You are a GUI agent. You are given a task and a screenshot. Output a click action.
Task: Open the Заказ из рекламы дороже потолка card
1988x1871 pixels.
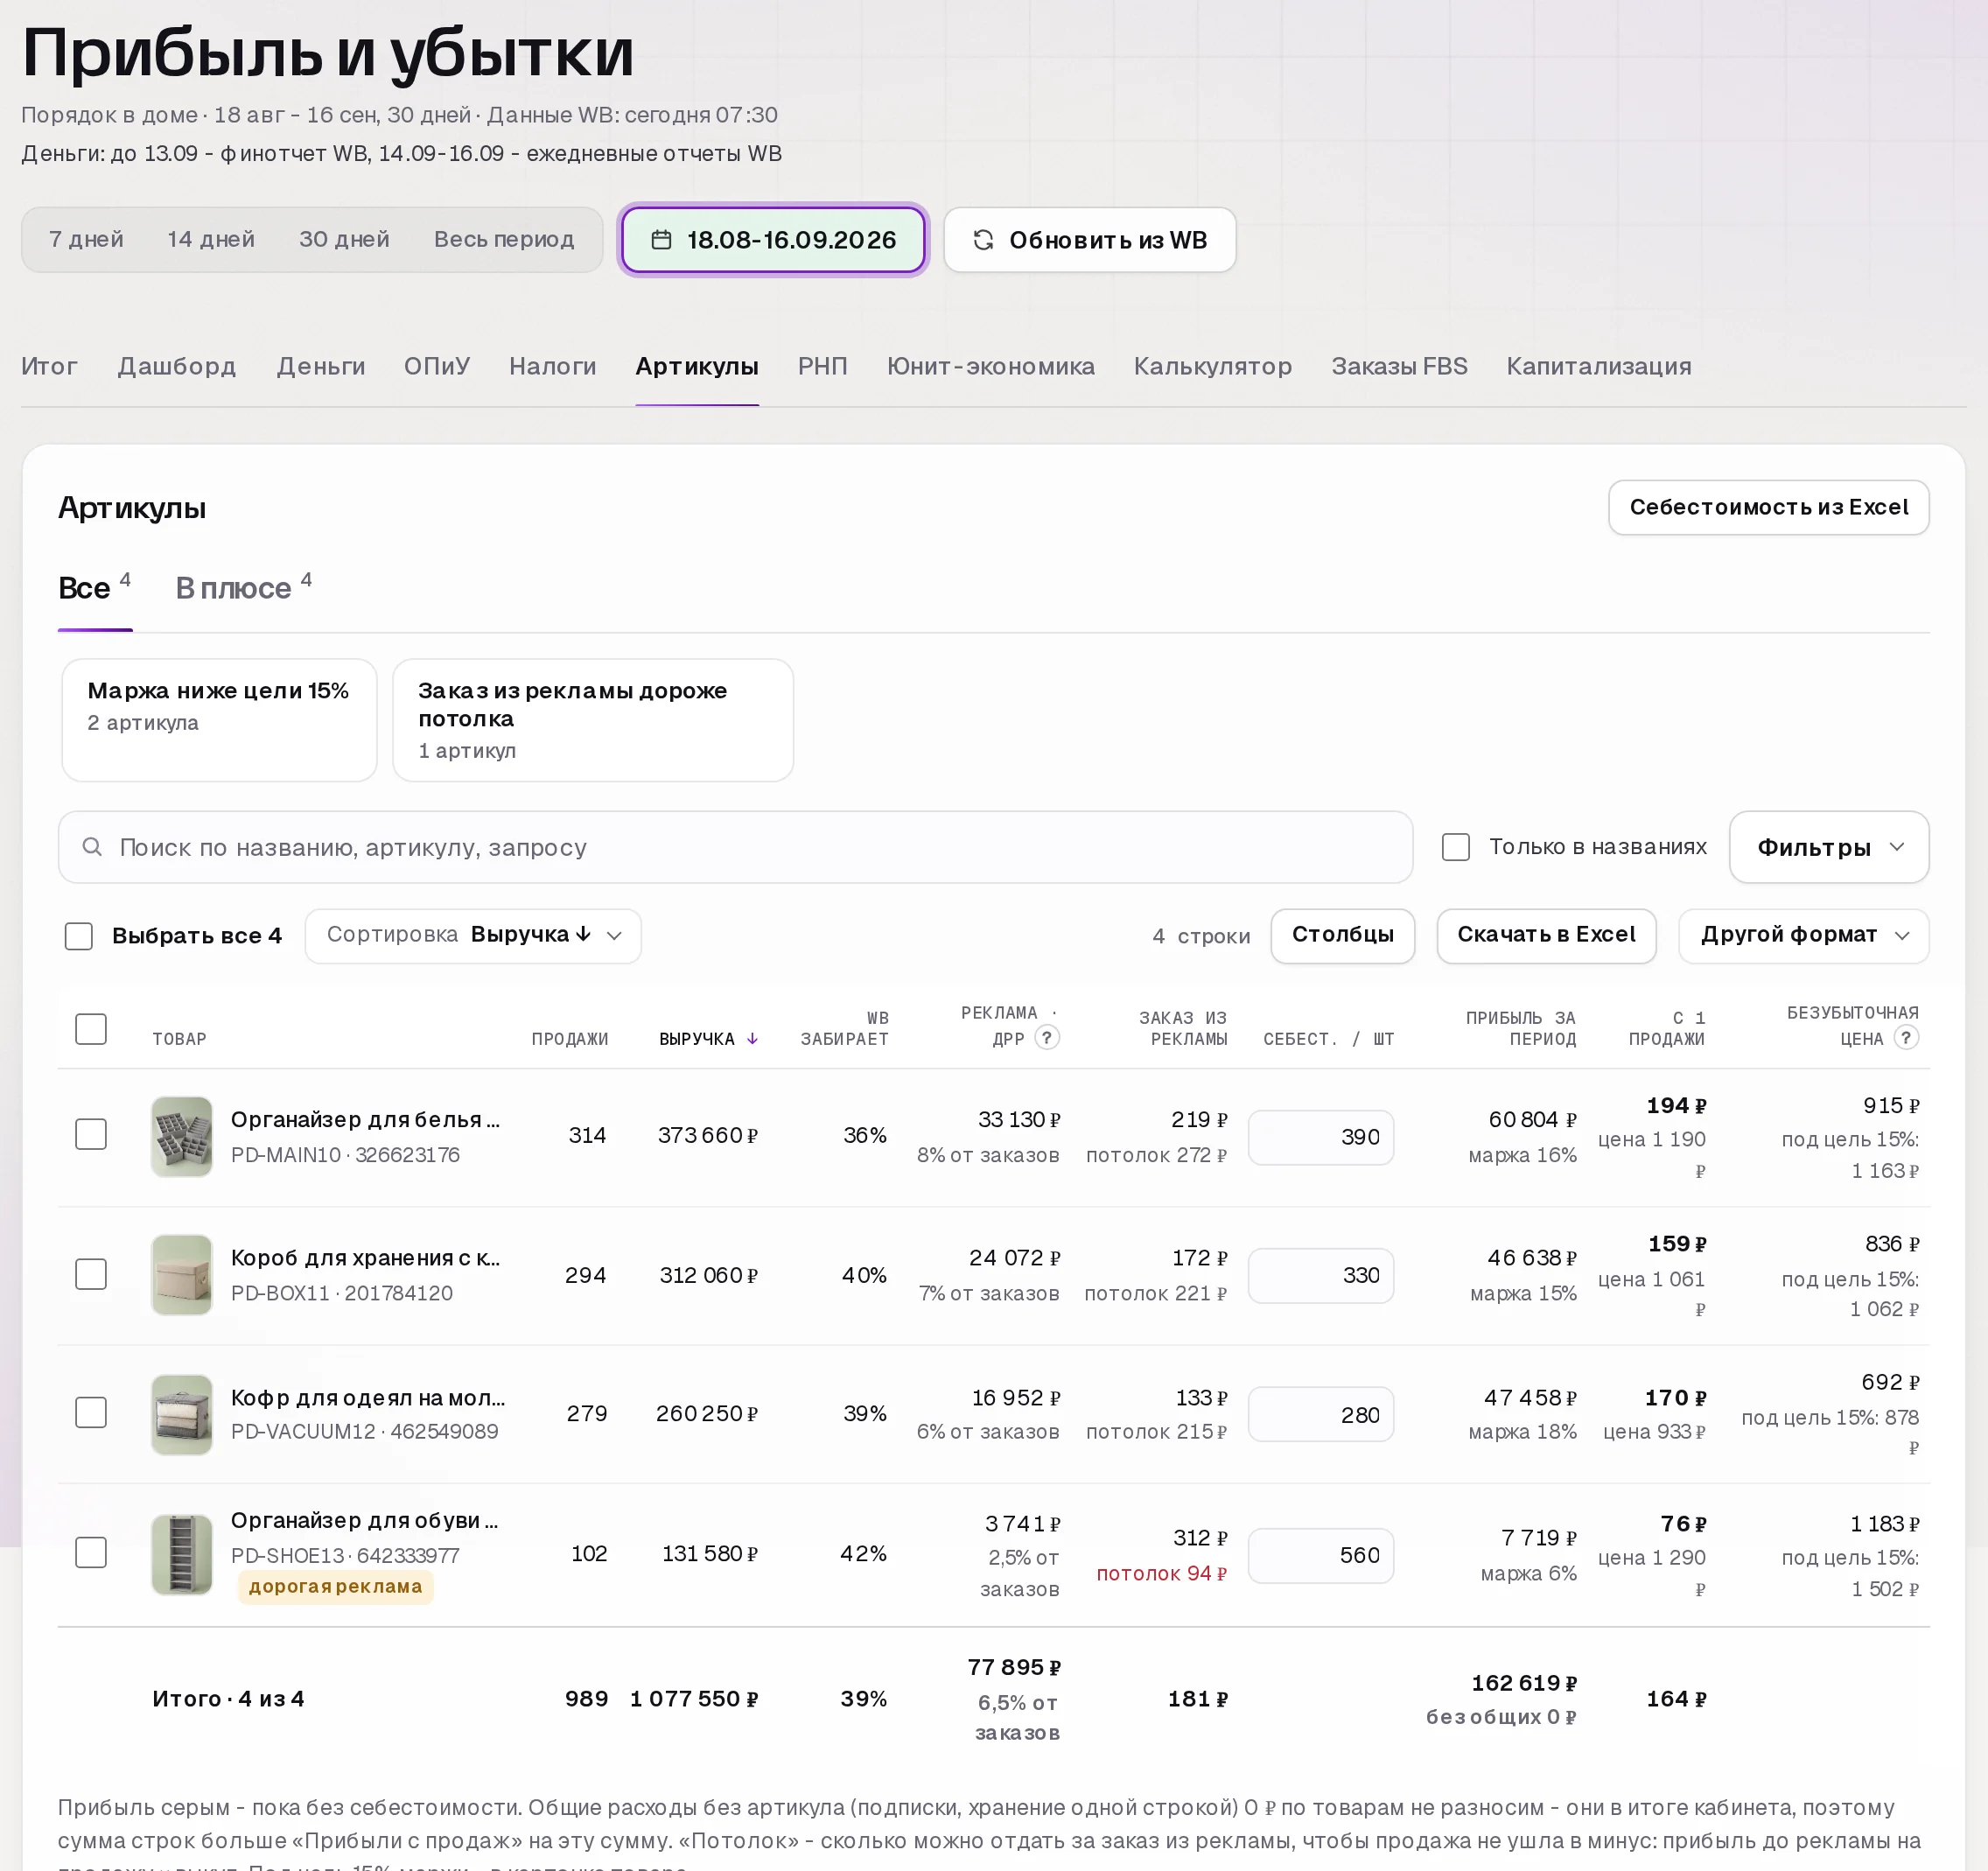tap(593, 719)
